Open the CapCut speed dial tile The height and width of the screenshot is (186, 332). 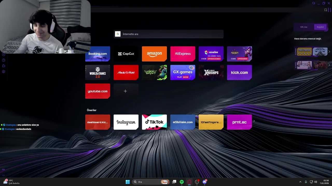pyautogui.click(x=126, y=54)
